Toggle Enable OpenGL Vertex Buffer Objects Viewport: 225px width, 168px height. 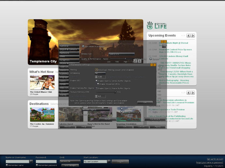[x=97, y=81]
